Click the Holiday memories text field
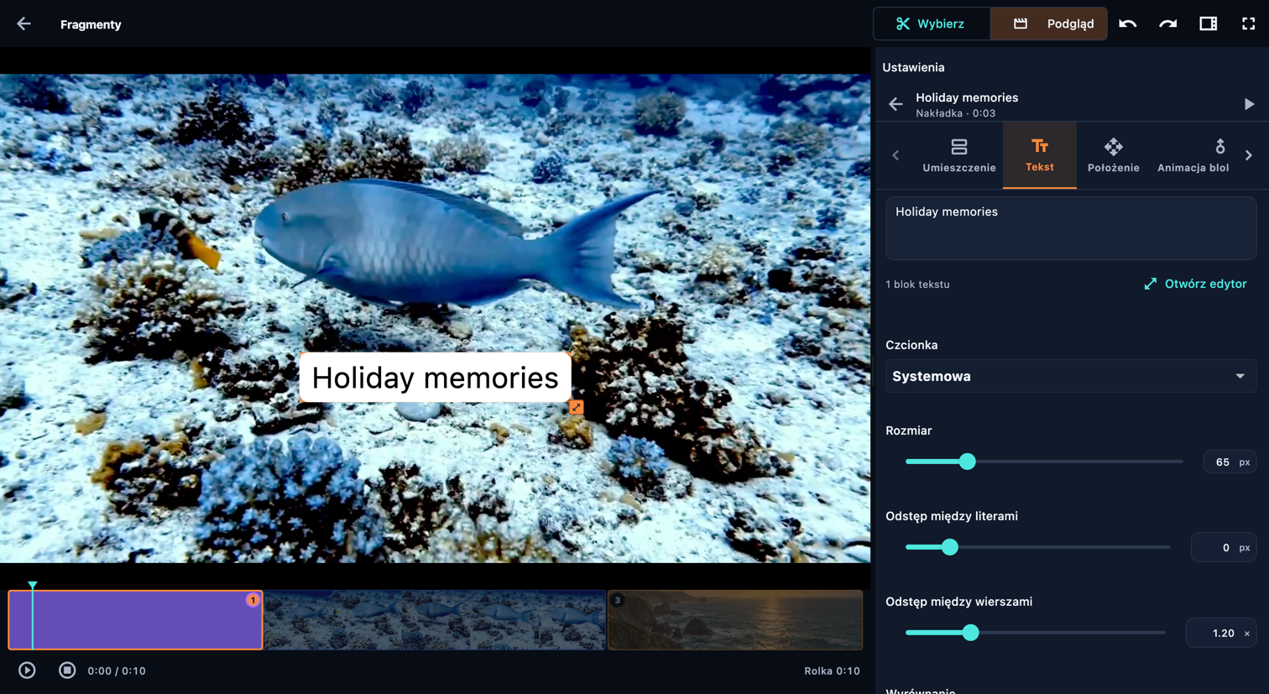 tap(1071, 228)
